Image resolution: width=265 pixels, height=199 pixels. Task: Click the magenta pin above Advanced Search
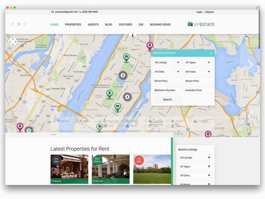149,46
